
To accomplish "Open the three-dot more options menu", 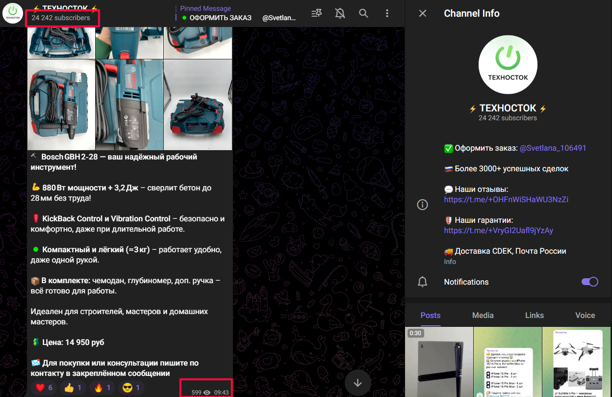I will coord(387,13).
